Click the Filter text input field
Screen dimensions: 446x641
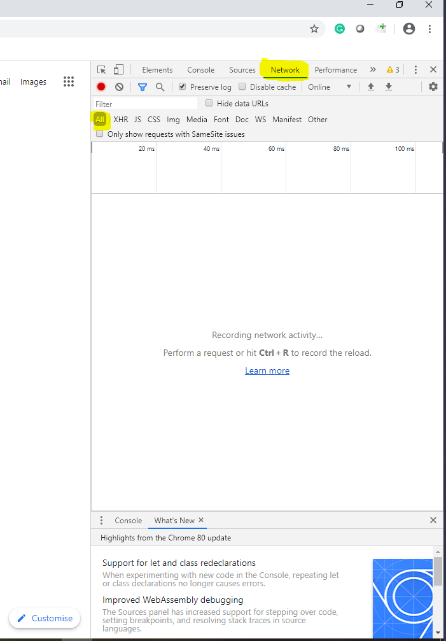point(145,104)
